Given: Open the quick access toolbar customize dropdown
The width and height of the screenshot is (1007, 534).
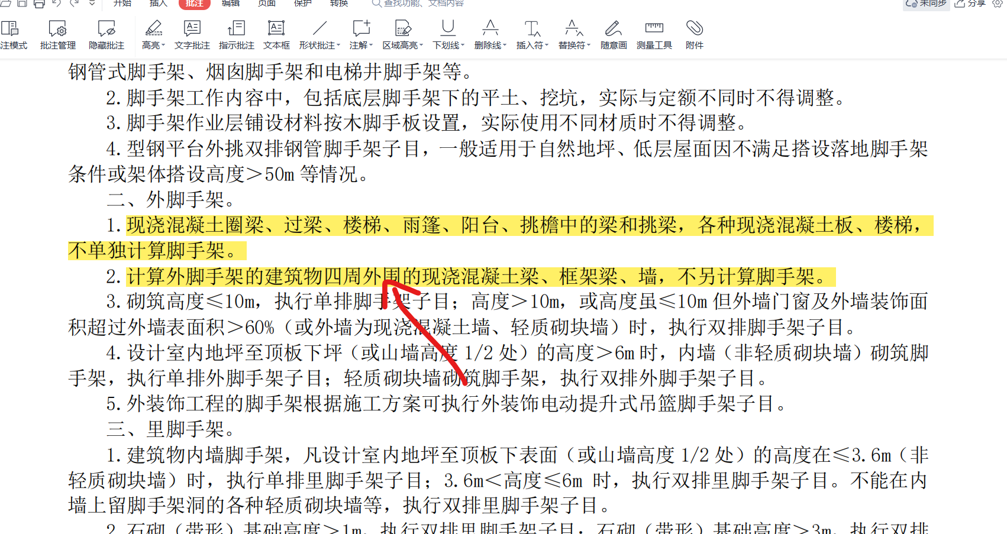Looking at the screenshot, I should (92, 3).
